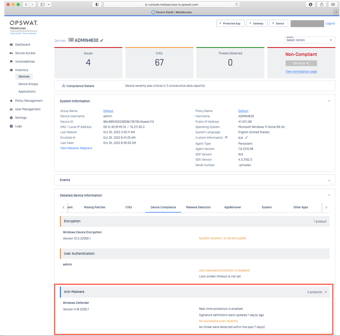
Task: Click the Secure Access key icon
Action: coord(11,53)
